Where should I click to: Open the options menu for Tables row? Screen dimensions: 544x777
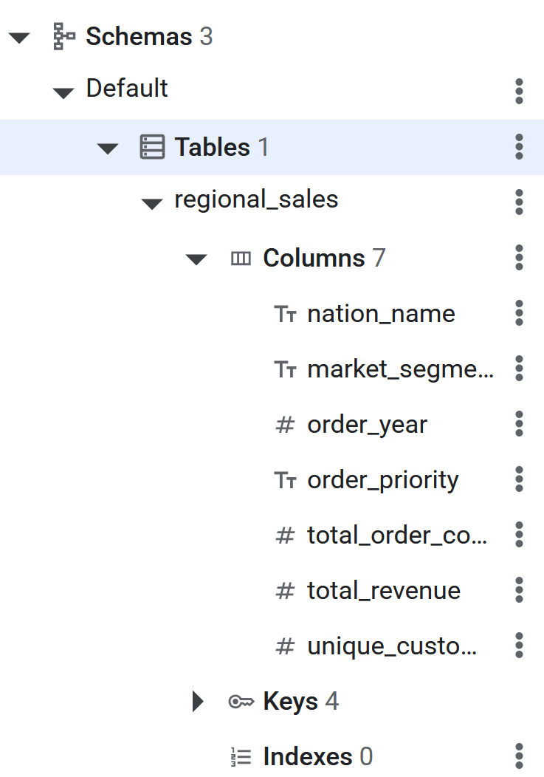tap(519, 146)
